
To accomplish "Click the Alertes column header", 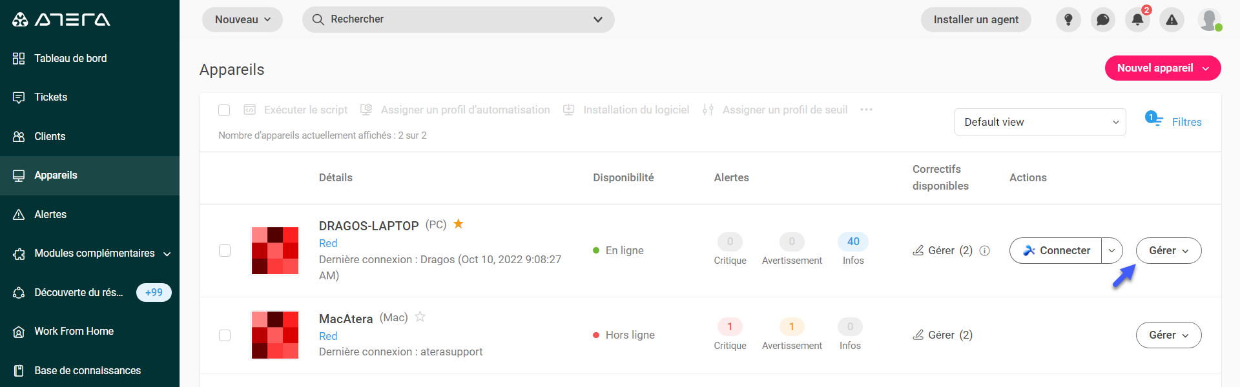I will point(731,177).
